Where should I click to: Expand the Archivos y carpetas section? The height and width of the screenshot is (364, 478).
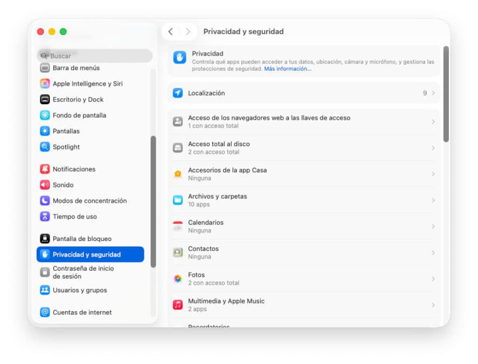click(302, 200)
